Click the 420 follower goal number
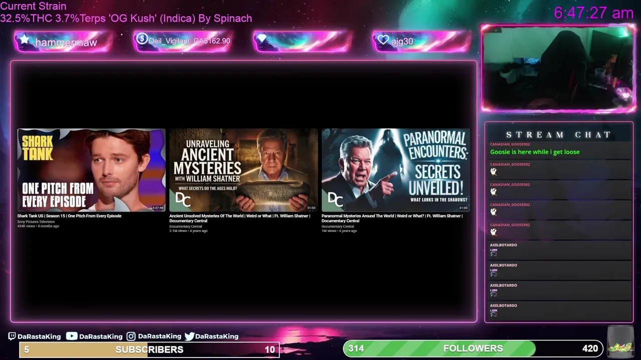 pyautogui.click(x=590, y=348)
